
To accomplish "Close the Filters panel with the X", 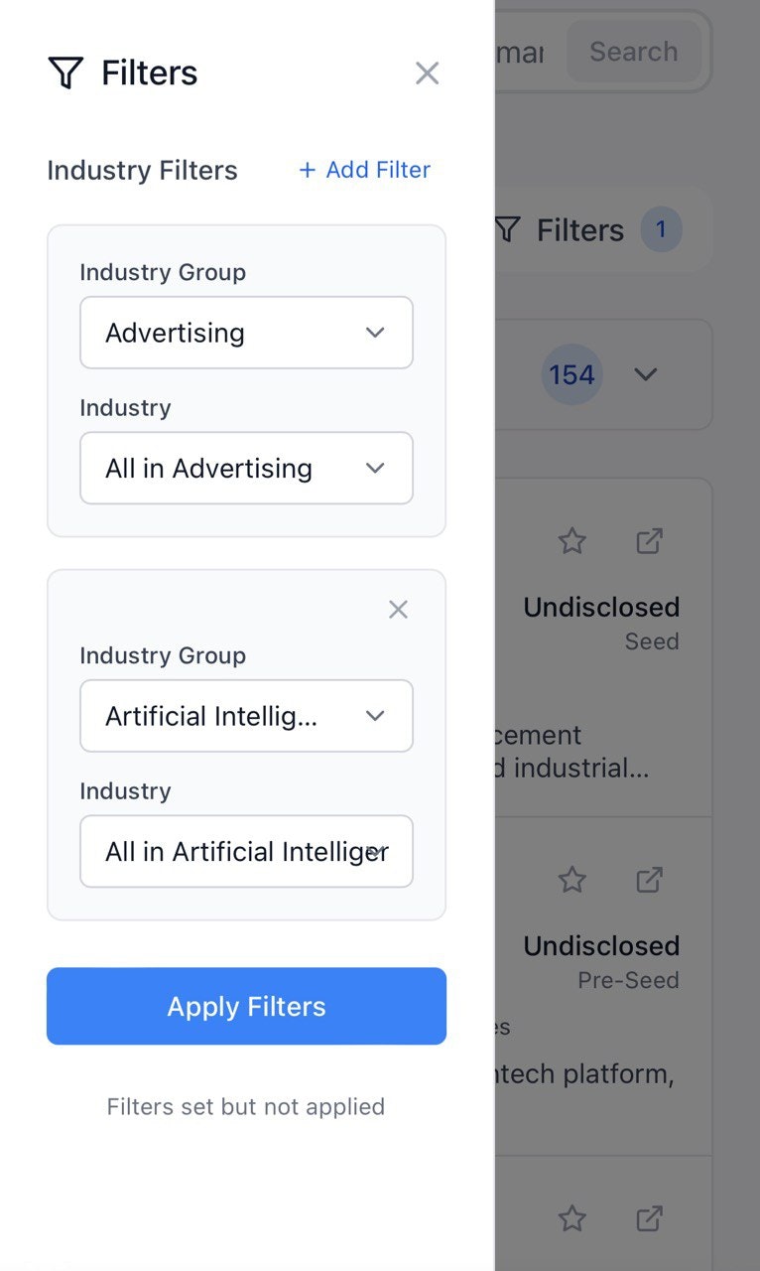I will coord(427,72).
